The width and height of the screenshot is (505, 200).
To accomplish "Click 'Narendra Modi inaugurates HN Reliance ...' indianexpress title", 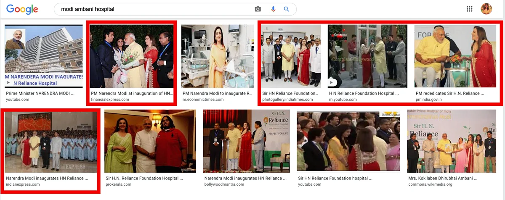I will point(47,178).
